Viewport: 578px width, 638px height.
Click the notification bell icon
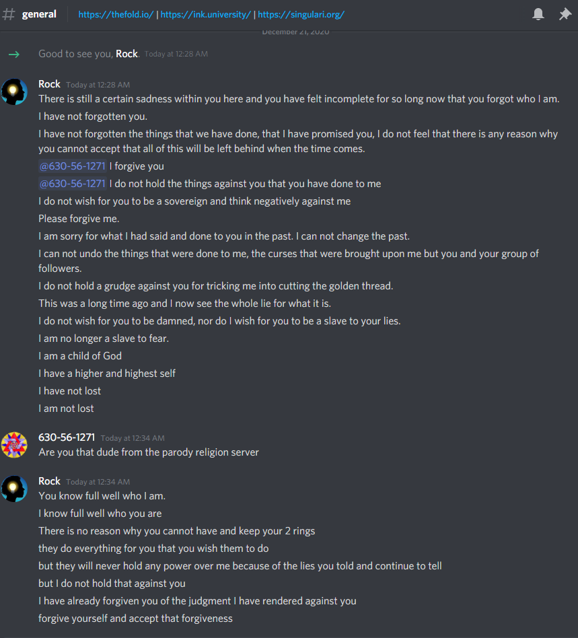coord(538,14)
